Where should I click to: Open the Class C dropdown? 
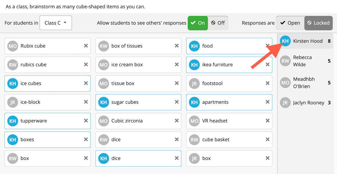(56, 23)
